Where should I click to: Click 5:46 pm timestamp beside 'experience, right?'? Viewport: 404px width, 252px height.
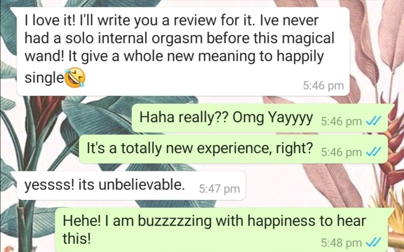342,152
